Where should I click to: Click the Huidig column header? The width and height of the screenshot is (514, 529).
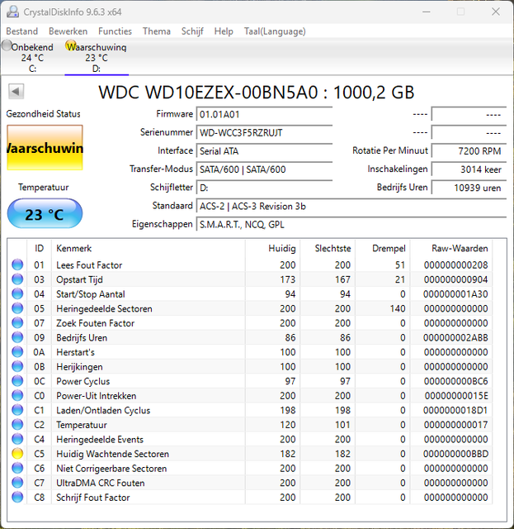pos(272,248)
